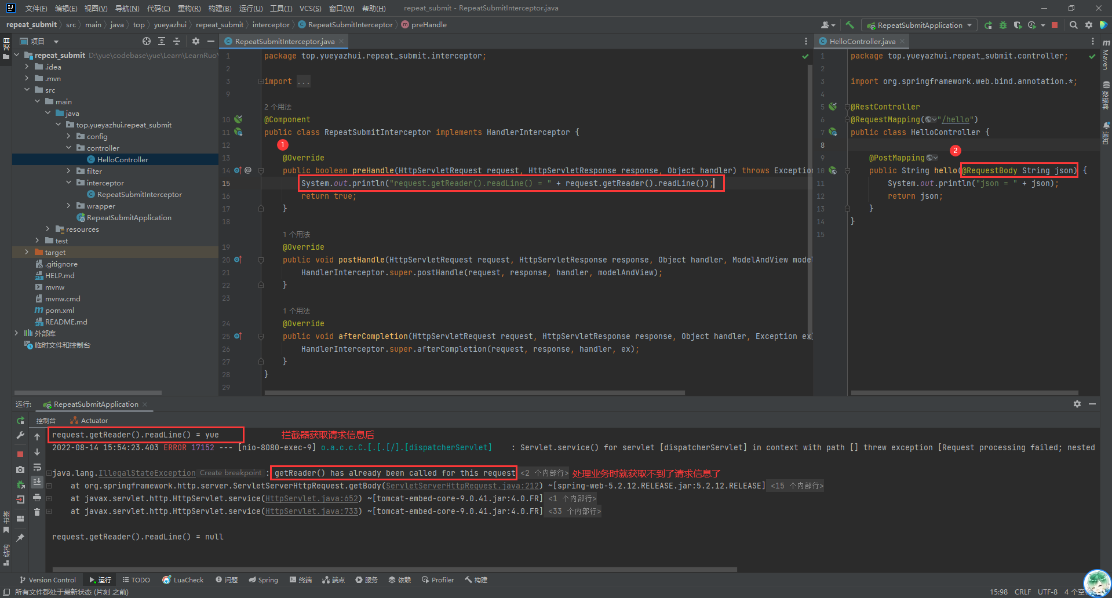Expand all nodes in the project panel

162,41
